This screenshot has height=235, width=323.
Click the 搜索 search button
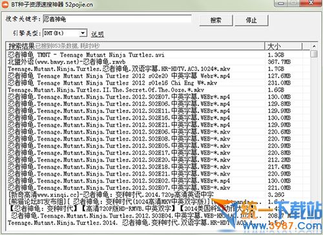click(216, 21)
